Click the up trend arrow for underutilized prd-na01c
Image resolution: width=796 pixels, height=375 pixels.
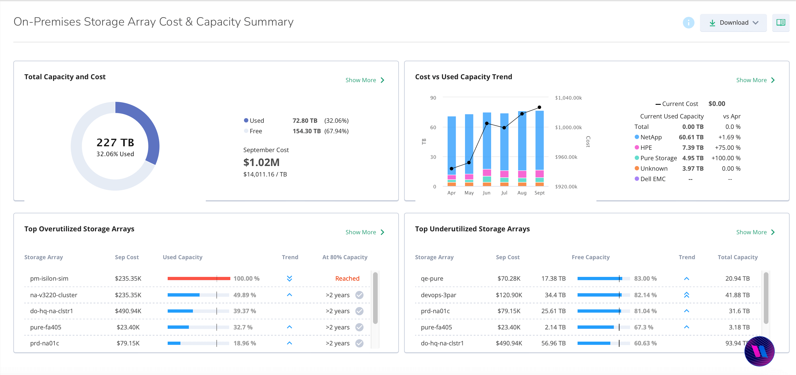(x=686, y=311)
